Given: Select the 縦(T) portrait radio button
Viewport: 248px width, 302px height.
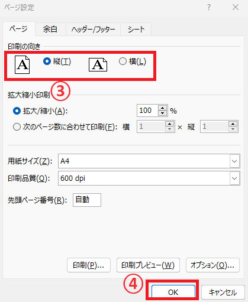Looking at the screenshot, I should click(x=47, y=61).
